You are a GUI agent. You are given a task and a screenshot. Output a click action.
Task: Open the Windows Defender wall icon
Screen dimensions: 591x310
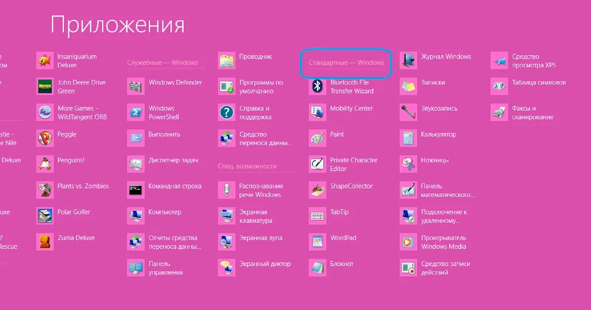pos(136,87)
